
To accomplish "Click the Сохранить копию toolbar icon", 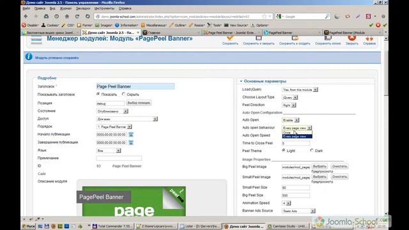I will coord(328,40).
